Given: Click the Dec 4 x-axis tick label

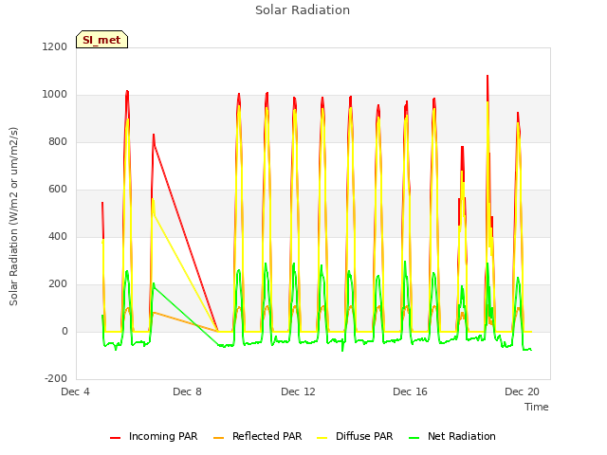Looking at the screenshot, I should 75,391.
